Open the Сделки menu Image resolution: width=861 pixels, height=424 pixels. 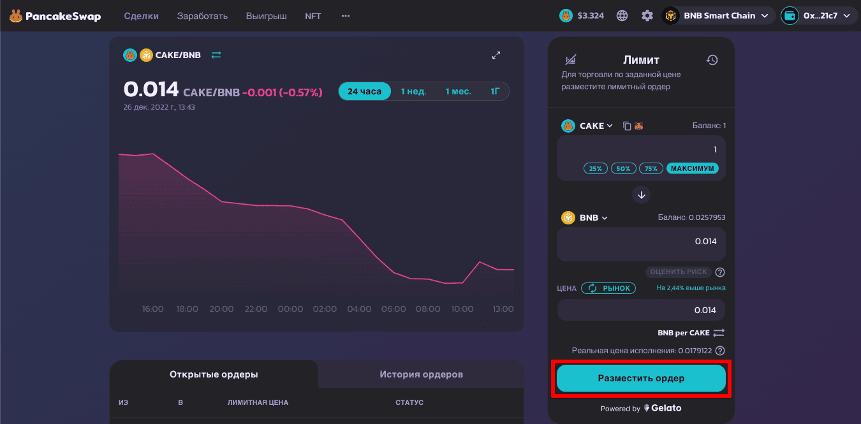pyautogui.click(x=141, y=16)
